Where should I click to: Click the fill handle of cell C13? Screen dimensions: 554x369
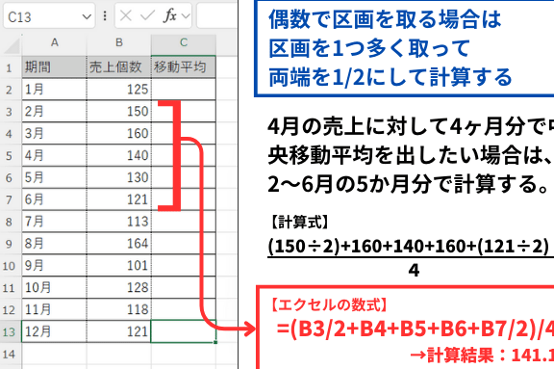215,342
